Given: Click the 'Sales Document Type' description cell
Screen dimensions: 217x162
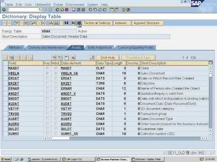Looking at the screenshot, I should (x=174, y=119).
